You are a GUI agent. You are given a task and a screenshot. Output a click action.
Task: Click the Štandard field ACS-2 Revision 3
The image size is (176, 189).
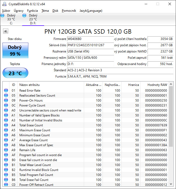point(120,70)
